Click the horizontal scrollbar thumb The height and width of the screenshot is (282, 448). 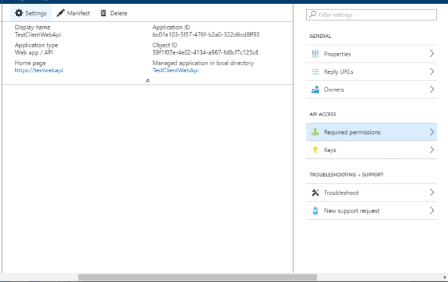tap(197, 277)
